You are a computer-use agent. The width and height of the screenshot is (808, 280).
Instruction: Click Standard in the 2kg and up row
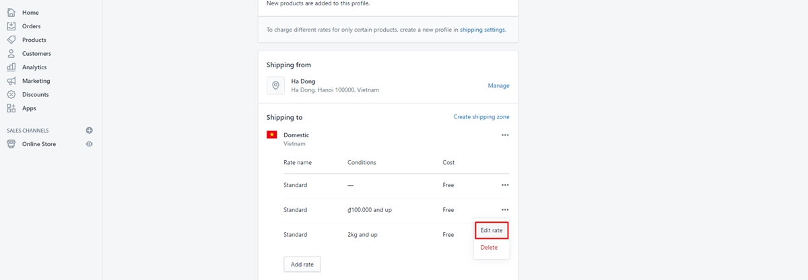tap(295, 235)
